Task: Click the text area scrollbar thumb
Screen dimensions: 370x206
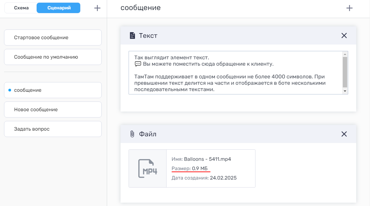Action: coord(344,72)
